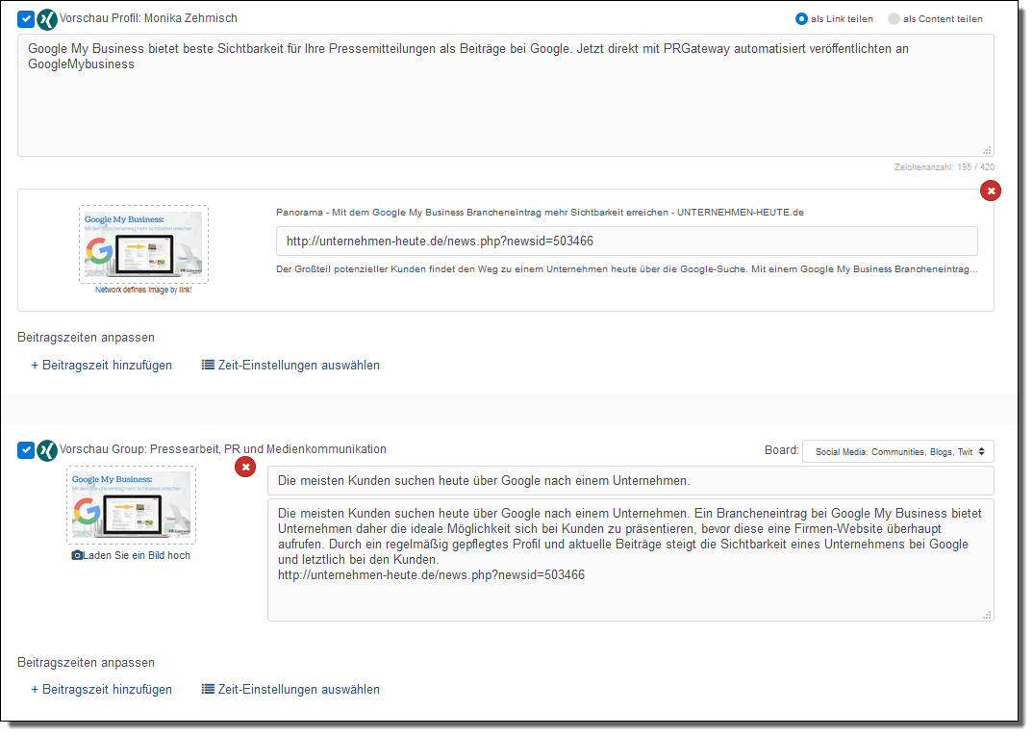Click the list icon next to profile Zeit-Einstellungen
The width and height of the screenshot is (1033, 736).
[x=208, y=365]
